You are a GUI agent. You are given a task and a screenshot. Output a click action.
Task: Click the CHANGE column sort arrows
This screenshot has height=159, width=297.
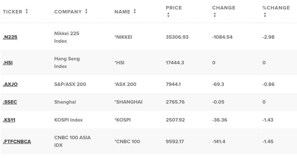[215, 15]
